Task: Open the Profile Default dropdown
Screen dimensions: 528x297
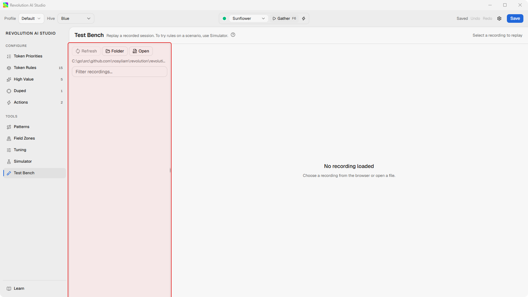Action: coord(31,18)
